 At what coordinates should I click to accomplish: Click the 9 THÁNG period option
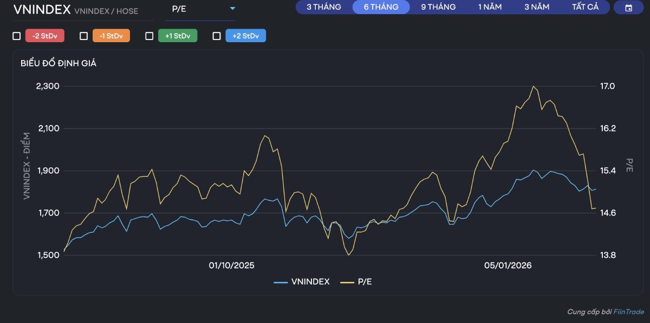coord(439,7)
